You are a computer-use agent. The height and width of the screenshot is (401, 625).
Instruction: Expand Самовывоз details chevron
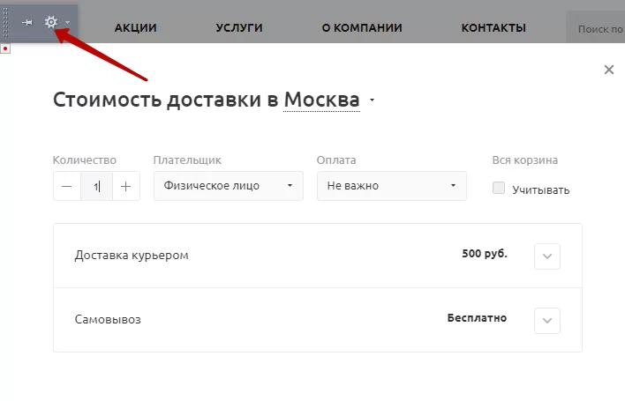[x=547, y=320]
